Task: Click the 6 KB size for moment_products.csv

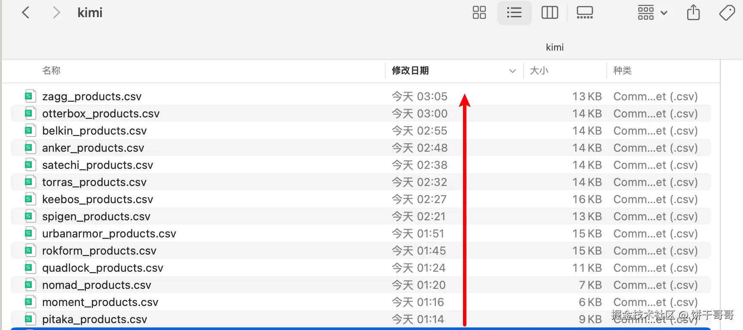Action: click(590, 302)
